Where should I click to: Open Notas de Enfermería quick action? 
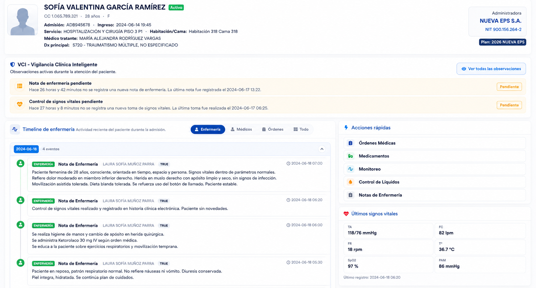tap(435, 195)
